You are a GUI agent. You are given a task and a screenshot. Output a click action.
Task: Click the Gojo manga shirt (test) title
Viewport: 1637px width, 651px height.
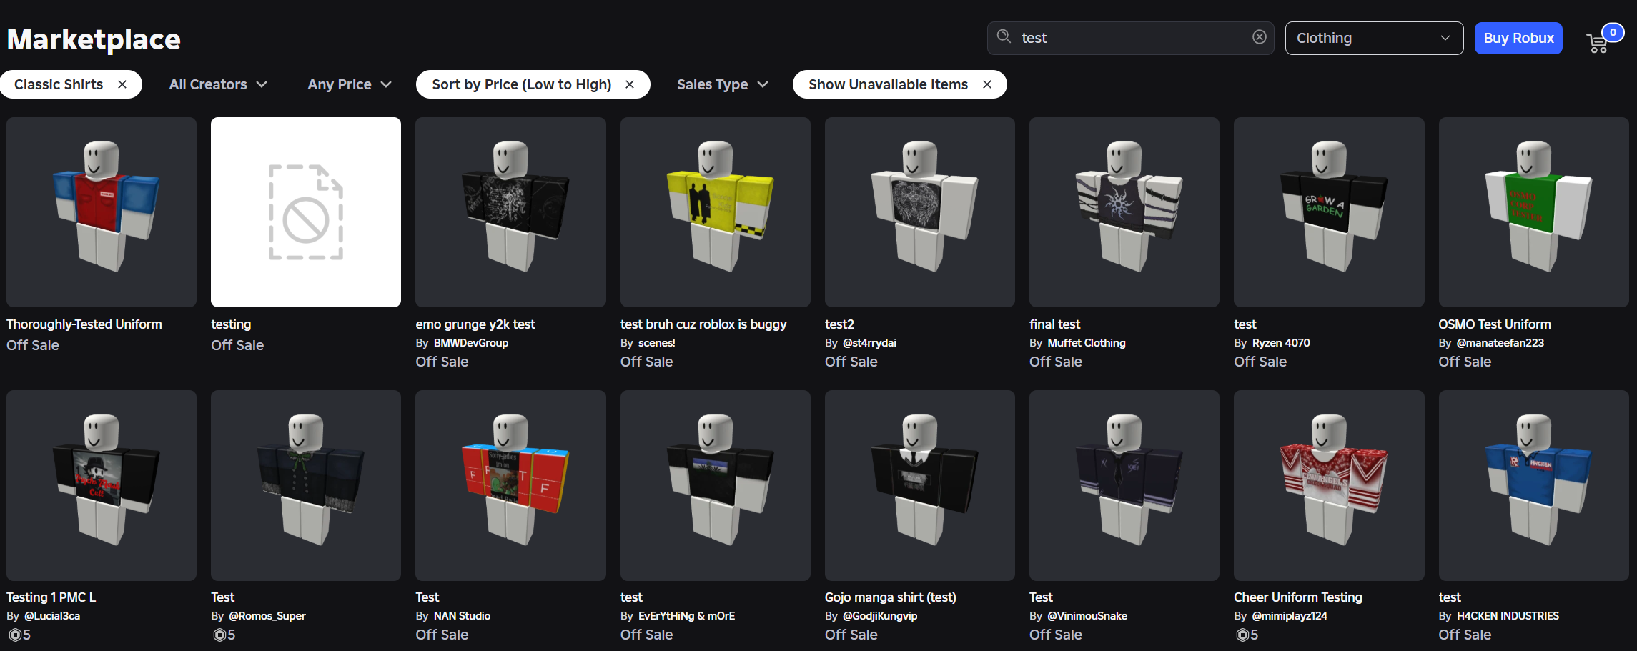click(891, 597)
